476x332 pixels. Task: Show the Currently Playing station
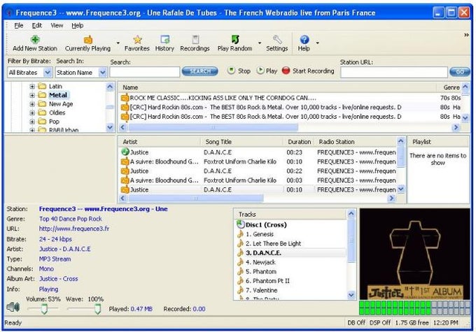tap(87, 39)
